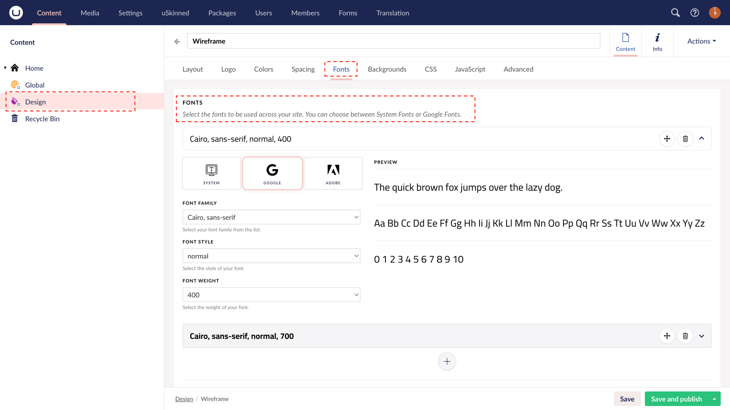This screenshot has height=410, width=730.
Task: Switch font source to Adobe
Action: pos(333,173)
